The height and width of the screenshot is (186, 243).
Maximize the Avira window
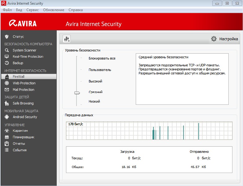click(x=227, y=3)
